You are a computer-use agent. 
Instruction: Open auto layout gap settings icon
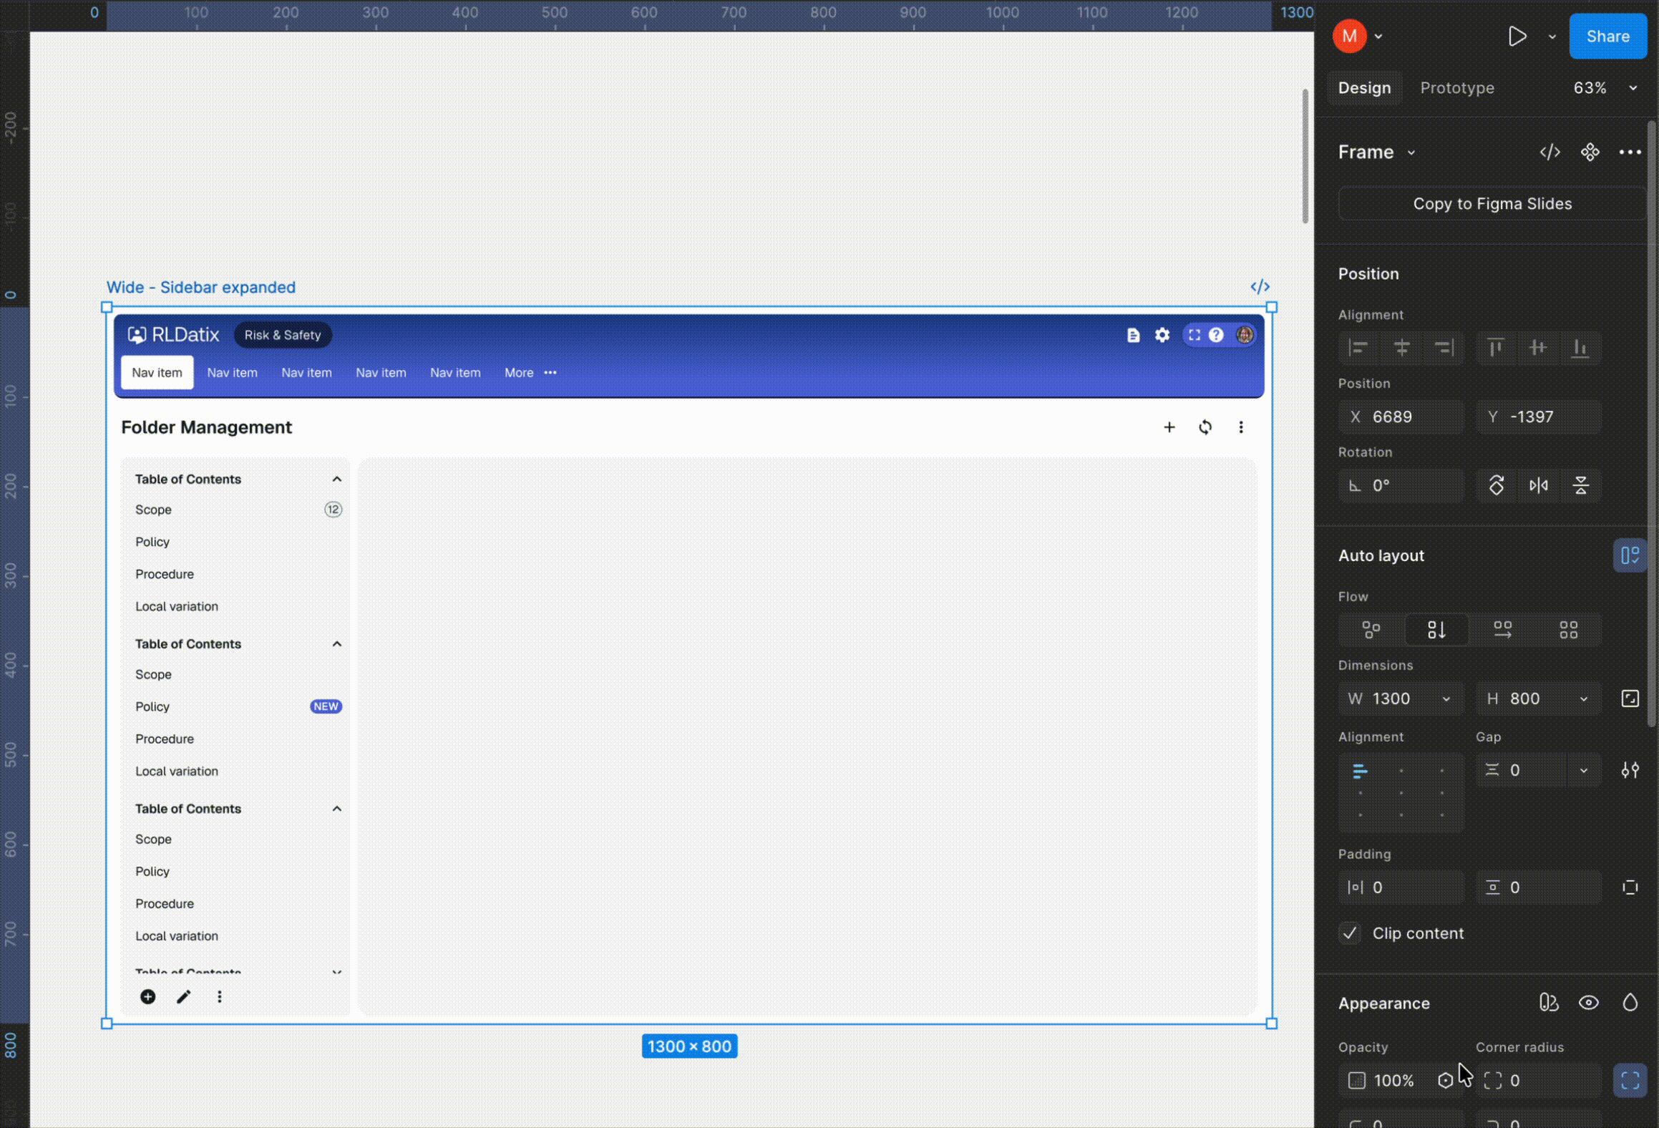[x=1630, y=770]
